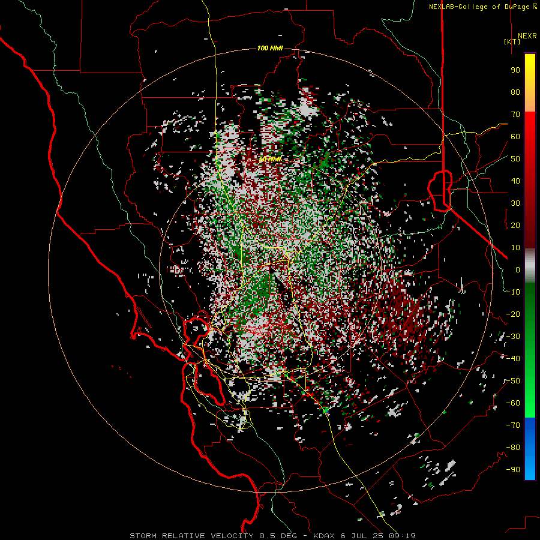Click the -50 scale label

(513, 381)
